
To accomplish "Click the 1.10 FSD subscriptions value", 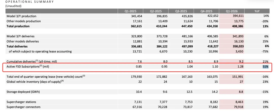I will pos(215,67).
